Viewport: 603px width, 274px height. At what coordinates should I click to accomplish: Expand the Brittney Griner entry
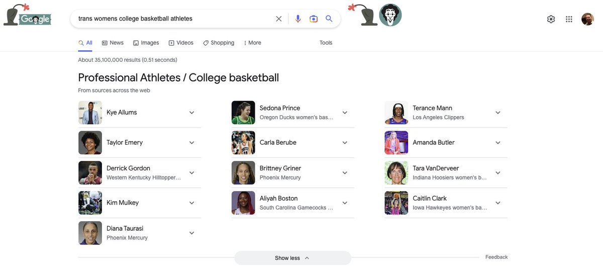(x=345, y=173)
